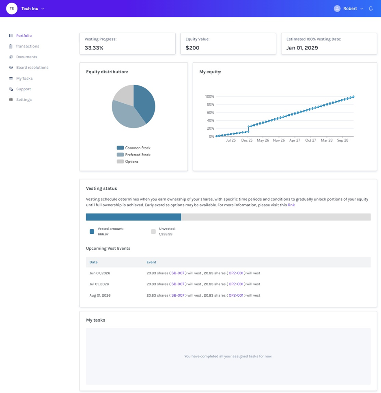Screen dimensions: 381x393
Task: Toggle Preferred Stock legend entry
Action: (133, 155)
